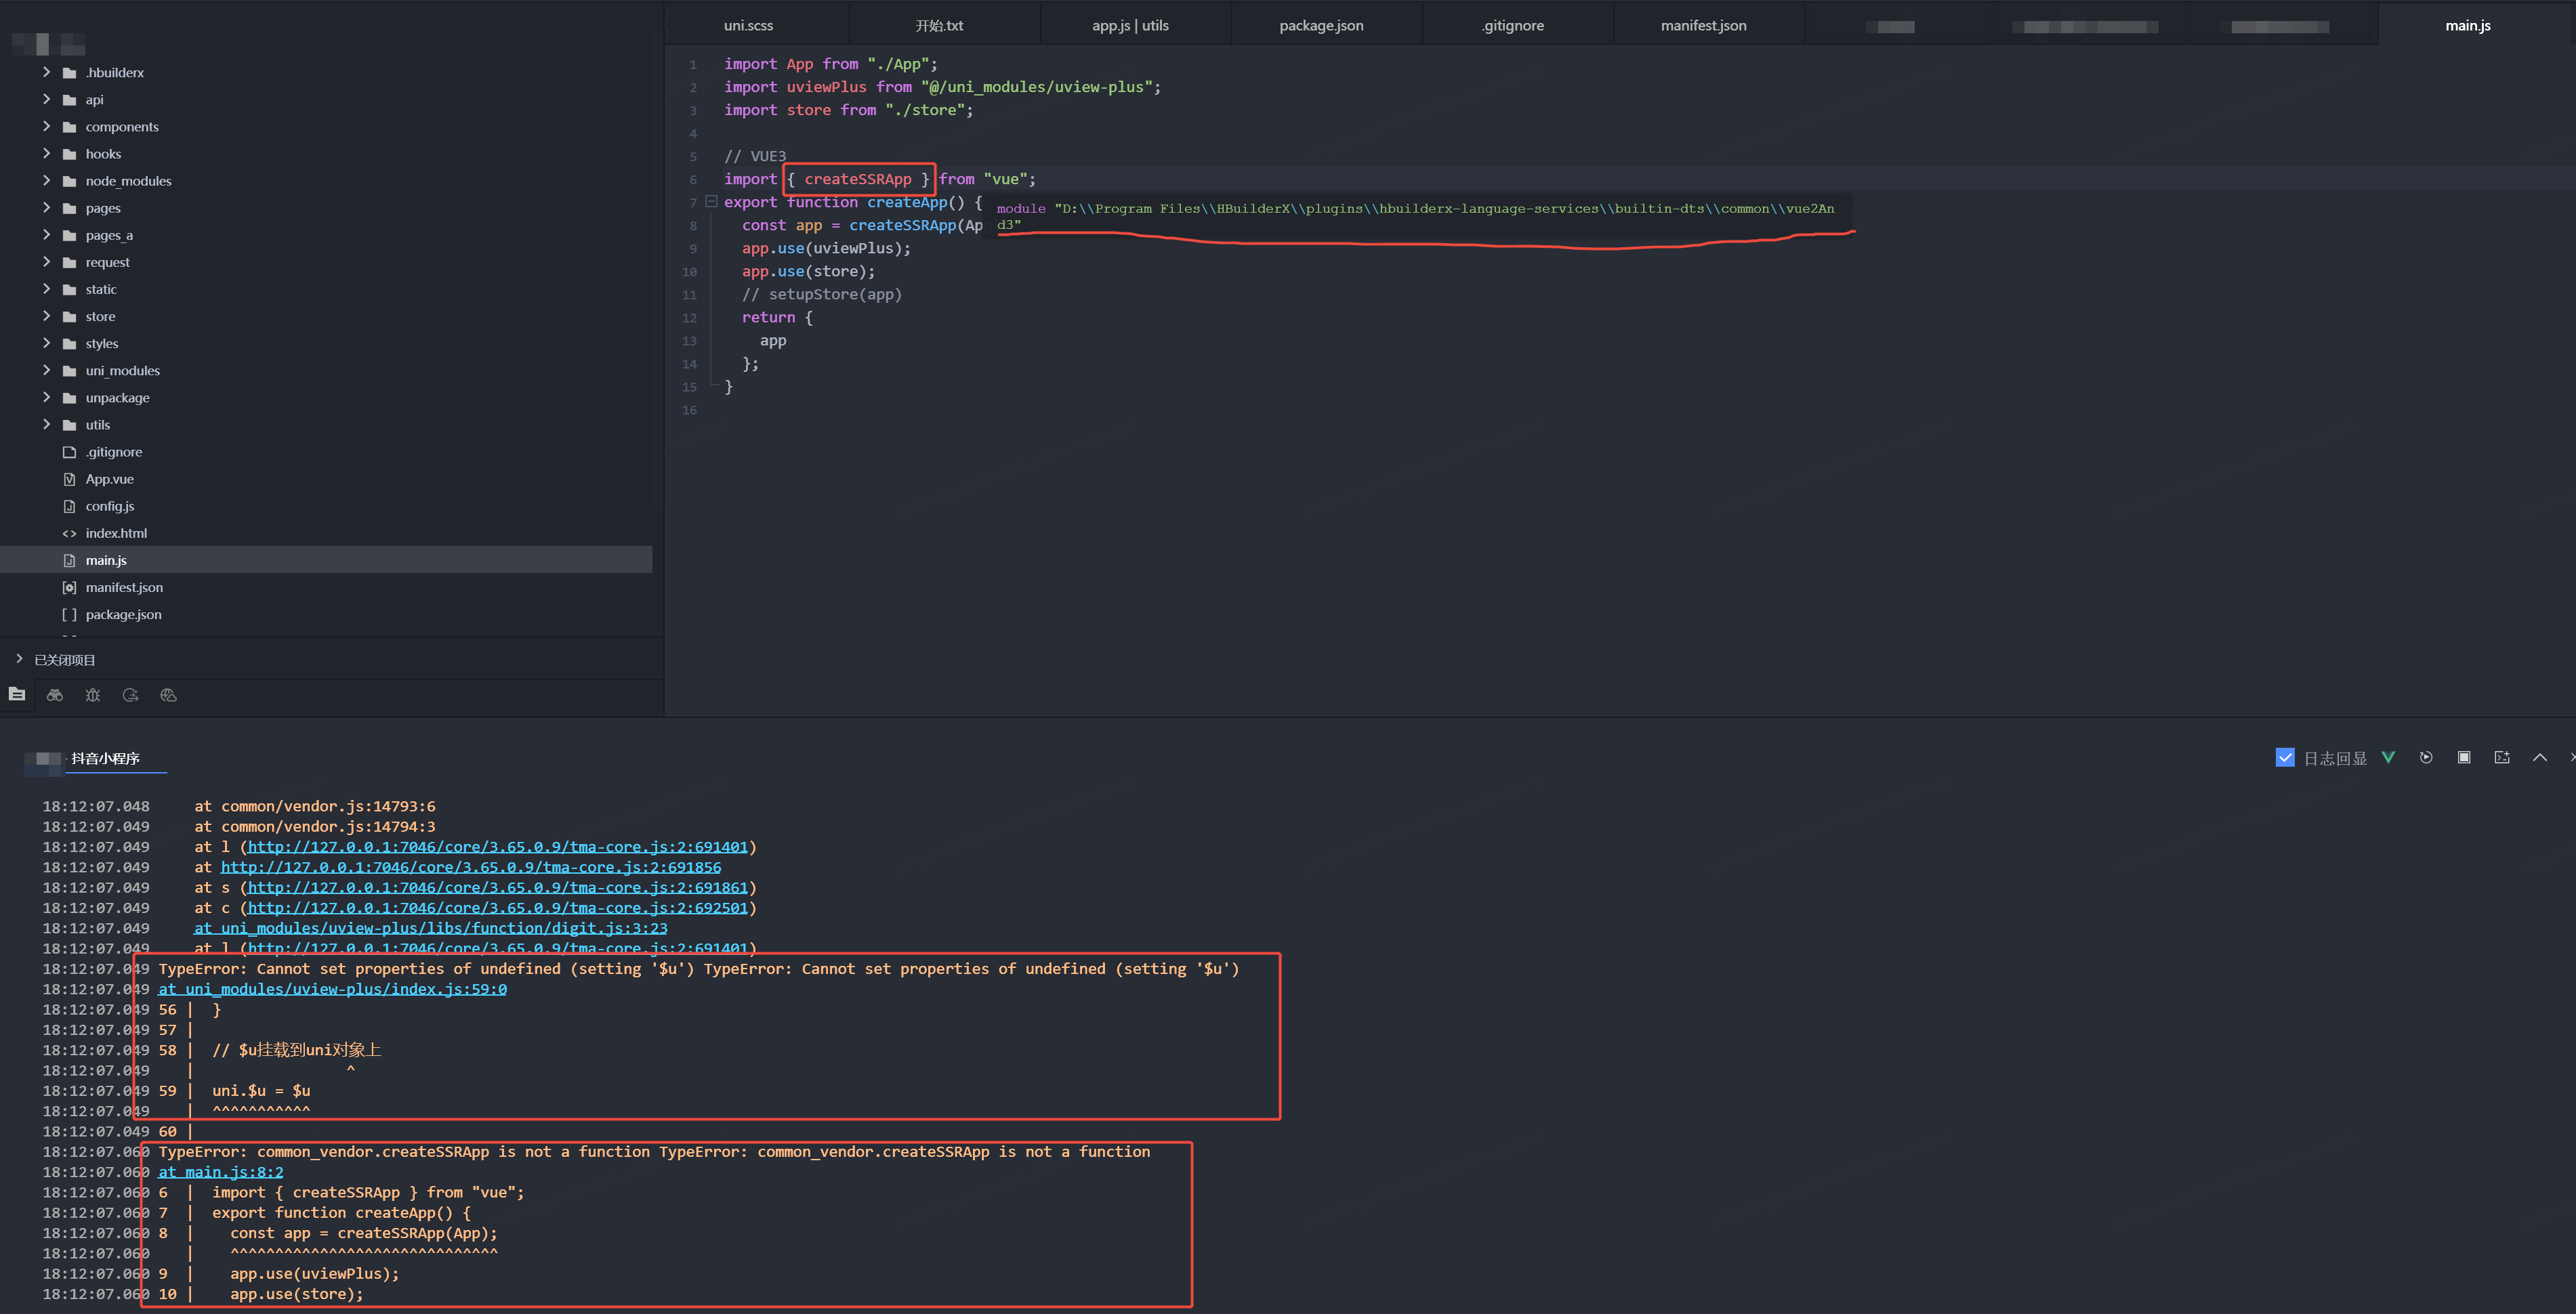The height and width of the screenshot is (1314, 2576).
Task: Stop the run with square stop icon
Action: click(x=2464, y=757)
